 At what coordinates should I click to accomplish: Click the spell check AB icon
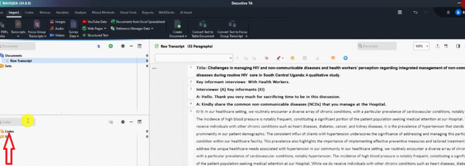(446, 46)
